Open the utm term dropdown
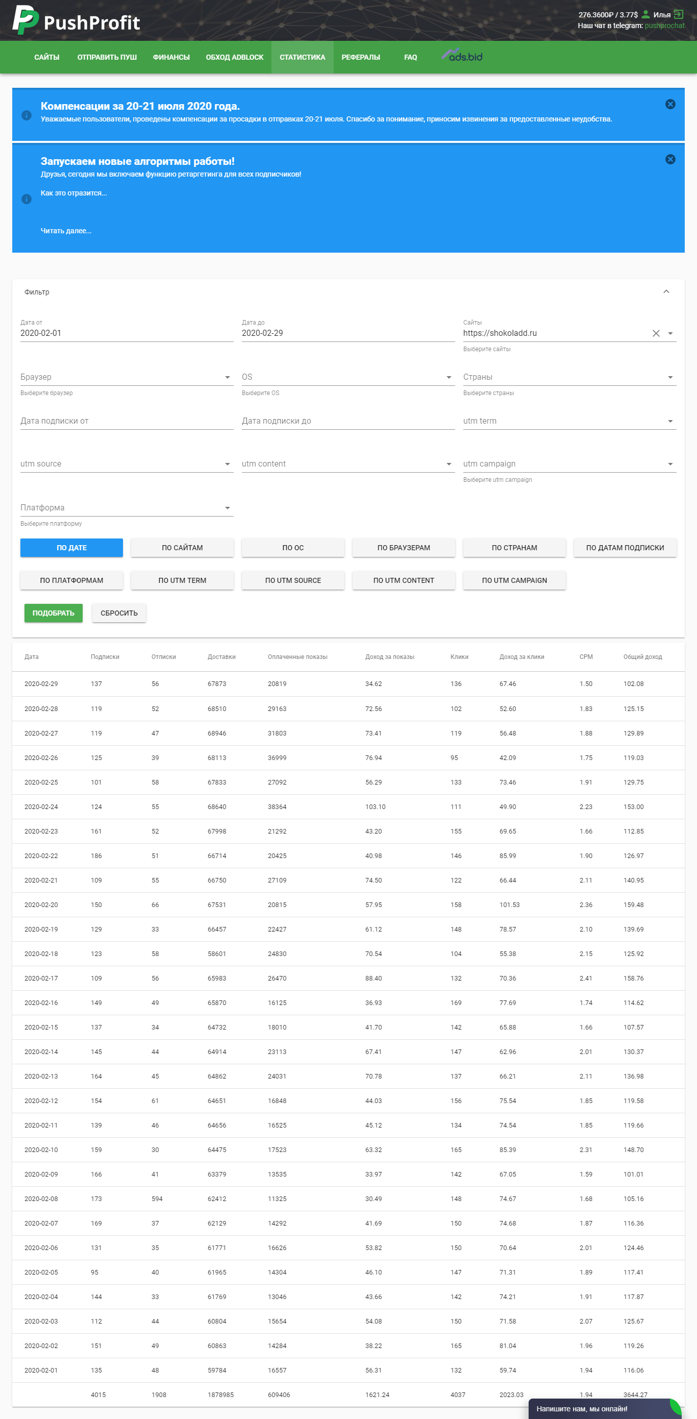The width and height of the screenshot is (697, 1419). click(x=670, y=422)
